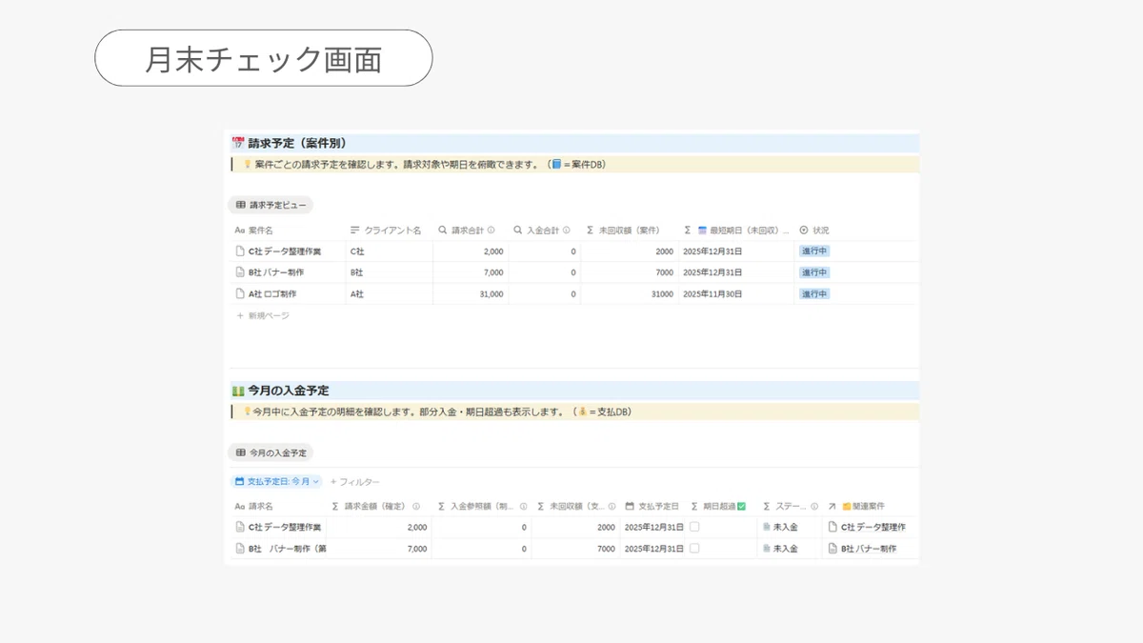Open related project link C社 データ整理作
Image resolution: width=1143 pixels, height=643 pixels.
867,527
